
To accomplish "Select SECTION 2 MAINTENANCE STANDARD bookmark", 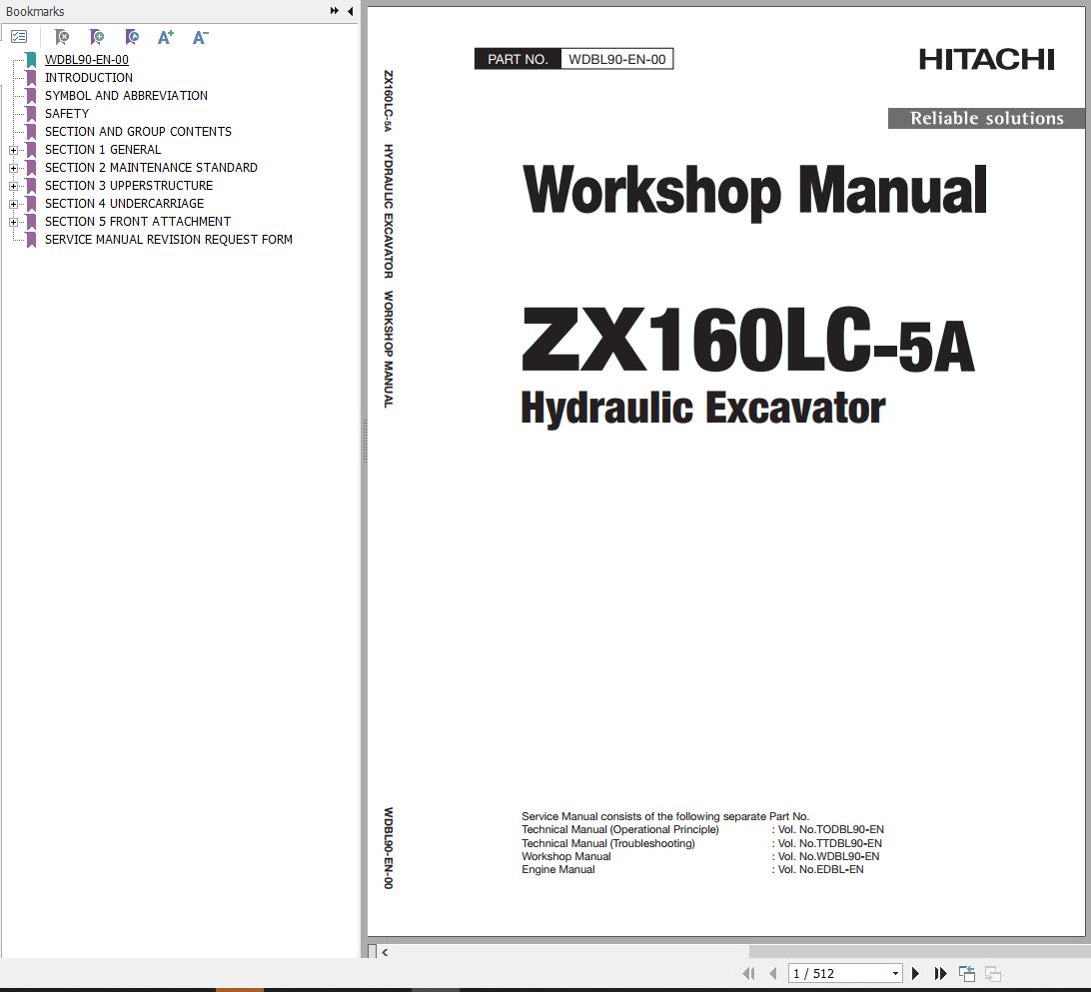I will coord(151,168).
